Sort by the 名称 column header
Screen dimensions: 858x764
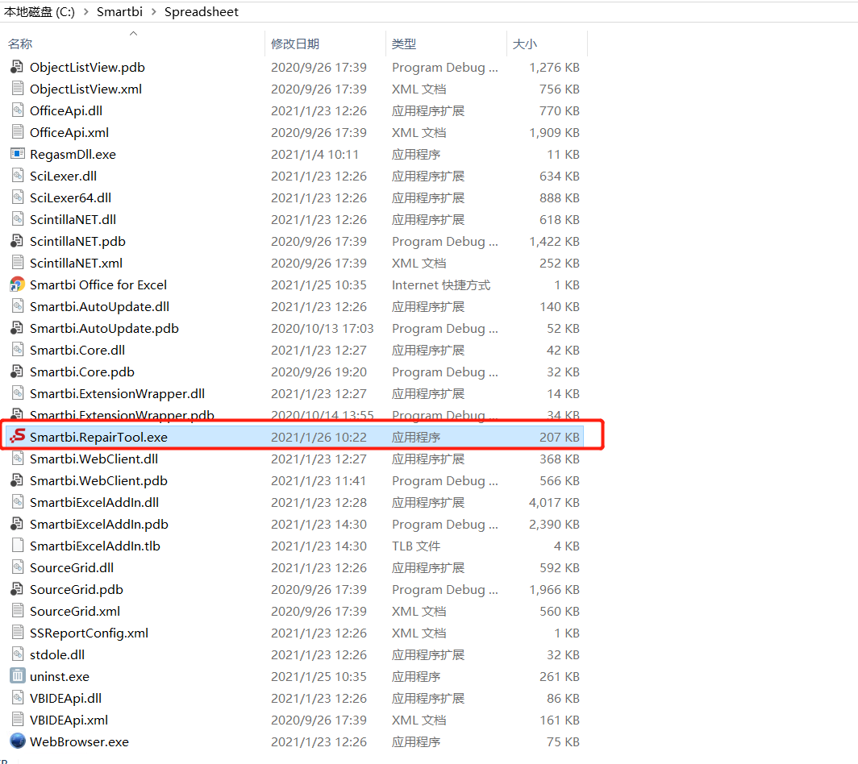pos(20,44)
